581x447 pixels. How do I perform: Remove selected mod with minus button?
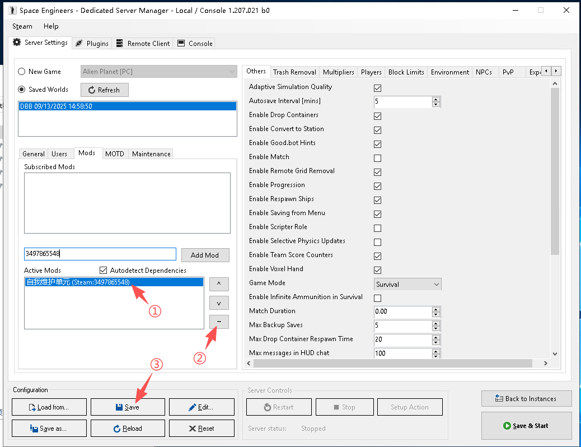click(x=219, y=322)
